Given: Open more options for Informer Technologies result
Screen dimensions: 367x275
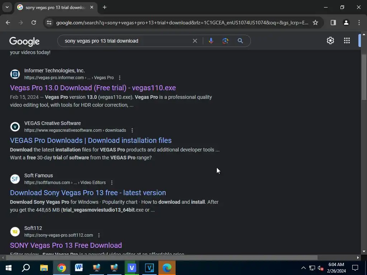Looking at the screenshot, I should pyautogui.click(x=120, y=78).
